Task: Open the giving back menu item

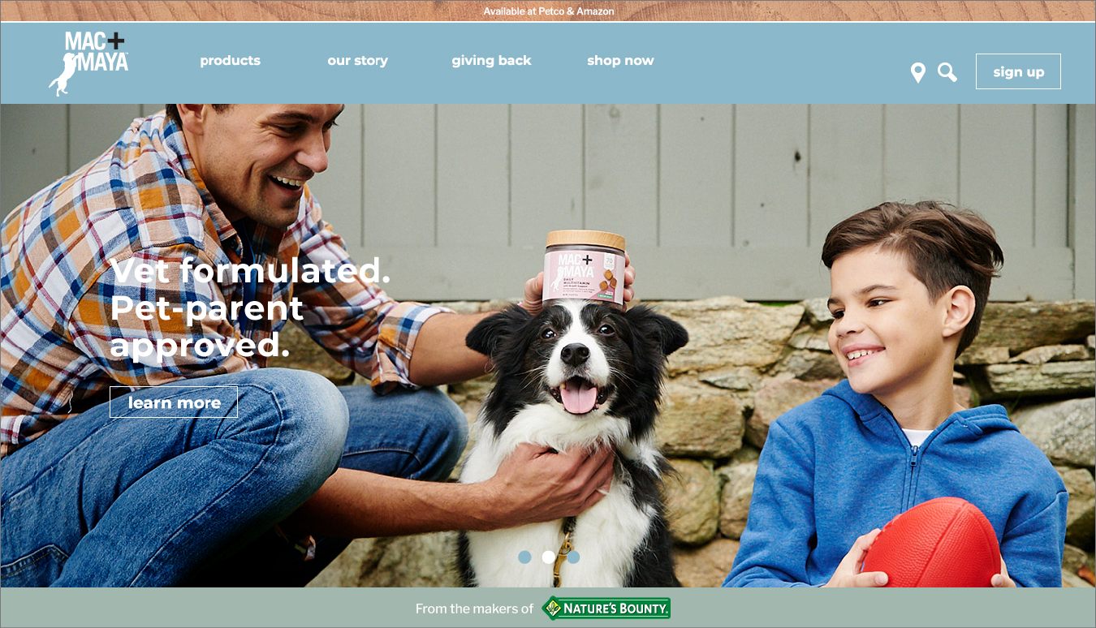Action: point(491,61)
